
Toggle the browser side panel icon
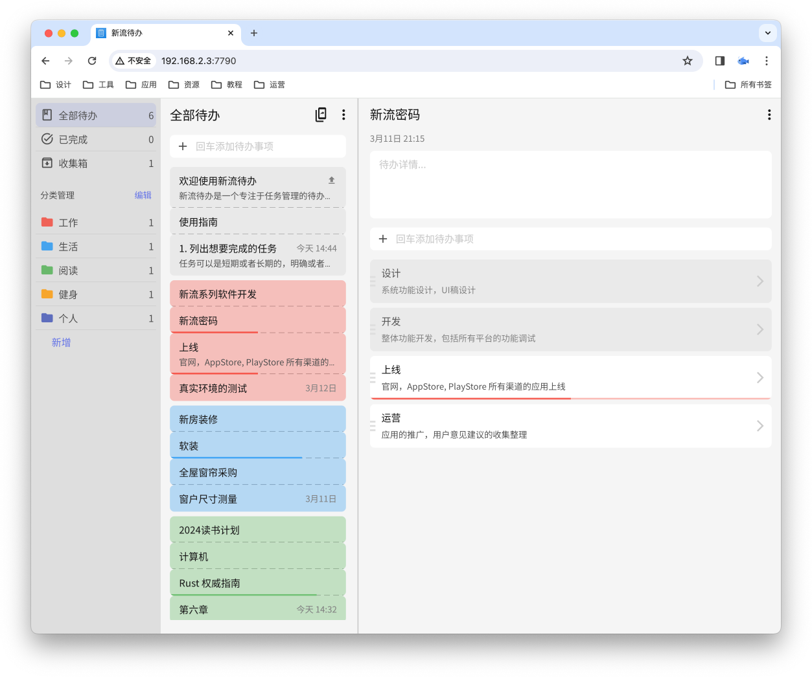coord(720,61)
